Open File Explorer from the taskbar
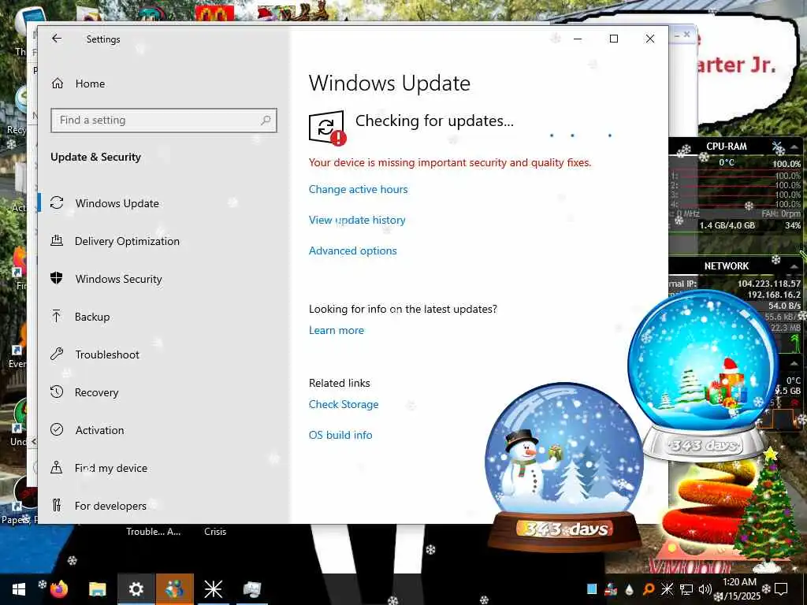This screenshot has height=605, width=807. click(x=97, y=589)
